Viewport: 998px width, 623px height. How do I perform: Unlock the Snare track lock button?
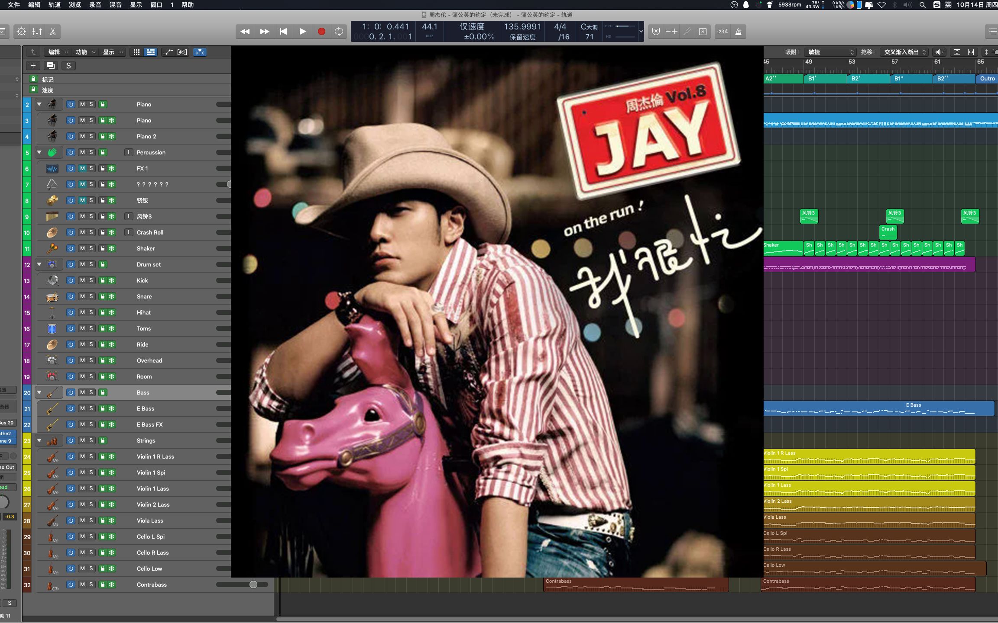coord(103,296)
